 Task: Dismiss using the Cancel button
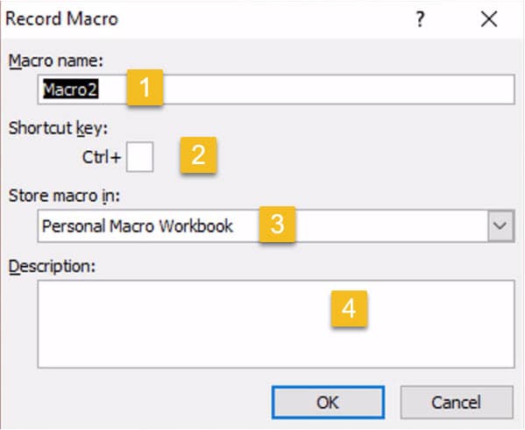click(x=457, y=402)
